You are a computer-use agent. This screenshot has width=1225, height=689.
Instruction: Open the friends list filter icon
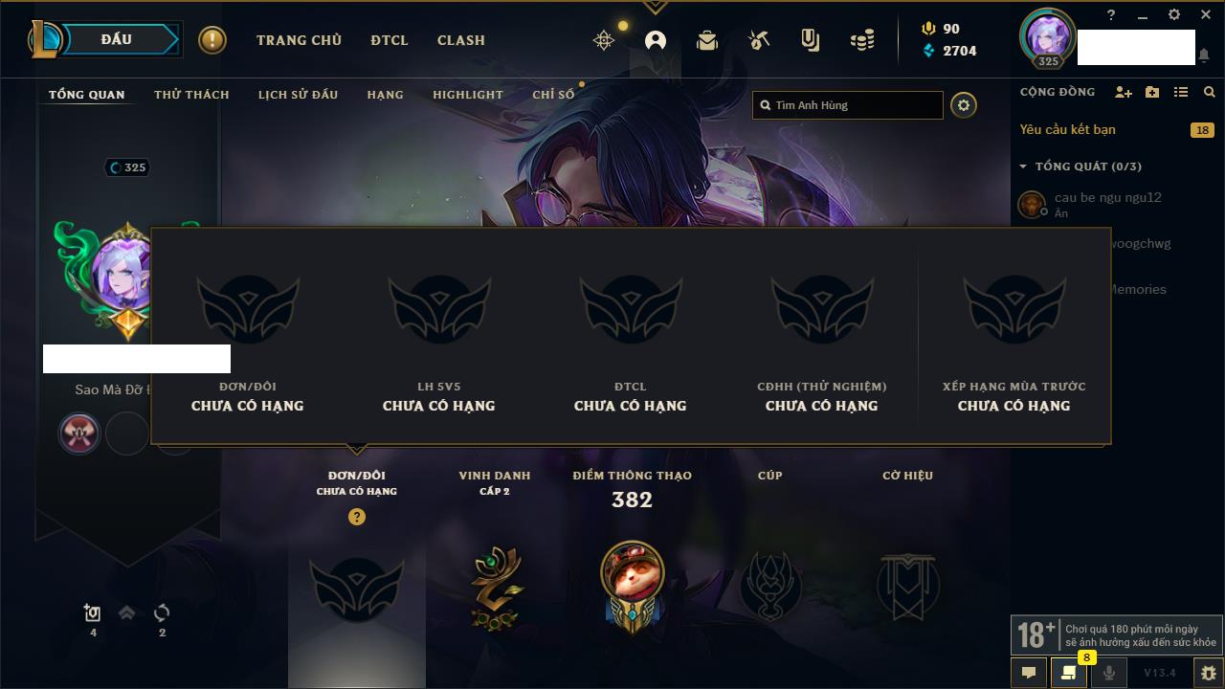(1181, 92)
